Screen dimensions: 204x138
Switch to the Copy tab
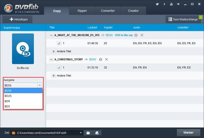pos(57,11)
